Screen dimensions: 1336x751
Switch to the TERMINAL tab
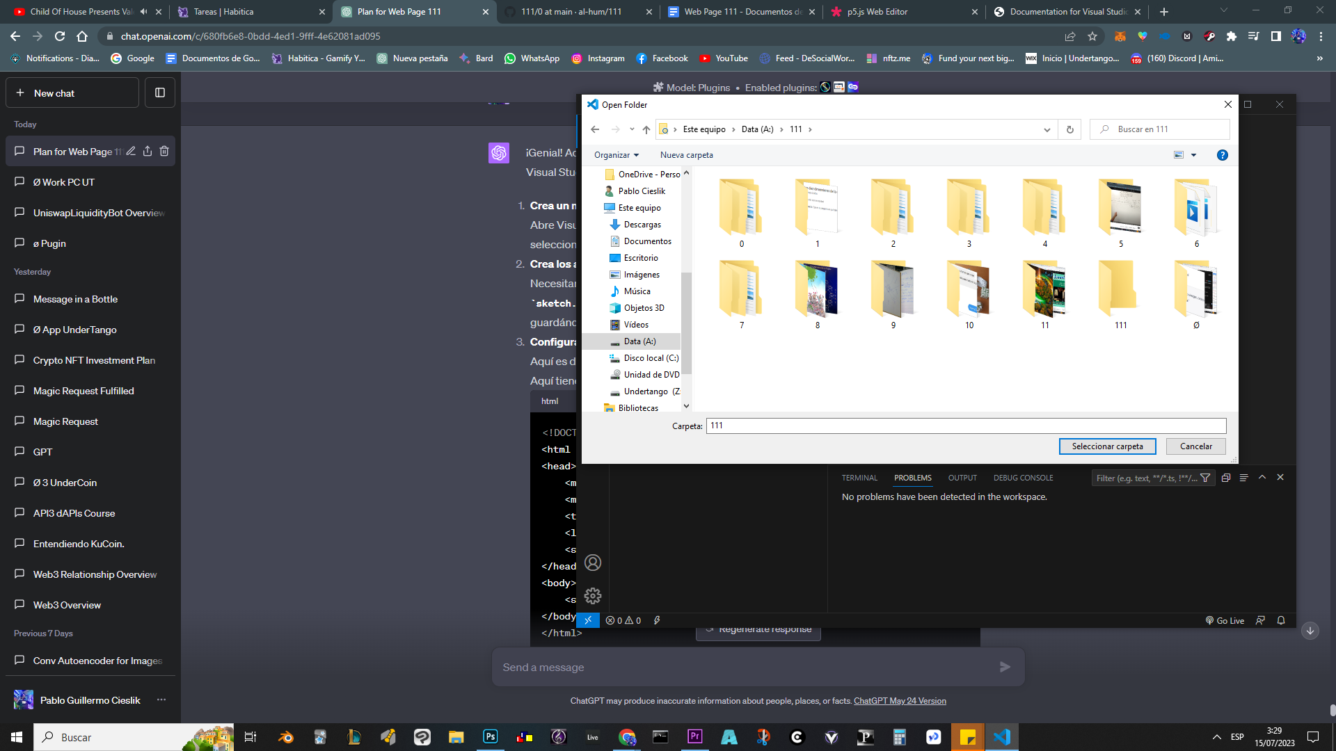(859, 478)
